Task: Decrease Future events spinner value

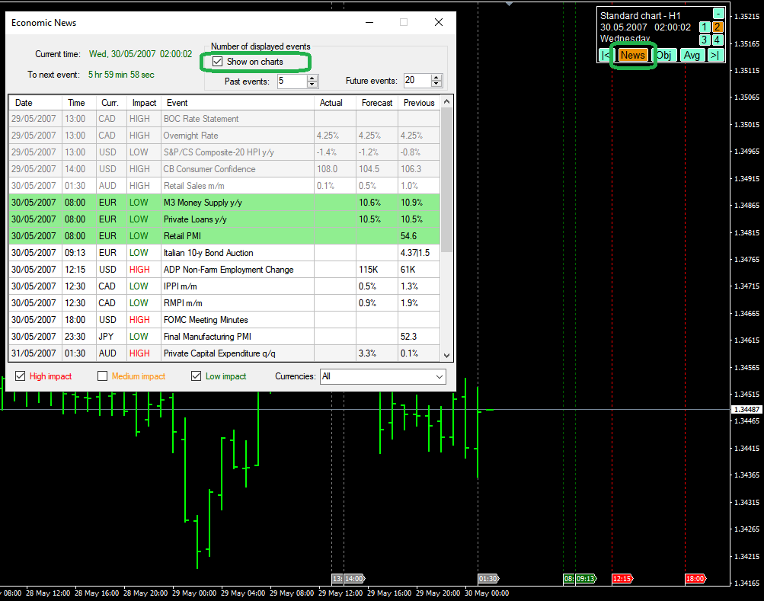Action: click(x=436, y=84)
